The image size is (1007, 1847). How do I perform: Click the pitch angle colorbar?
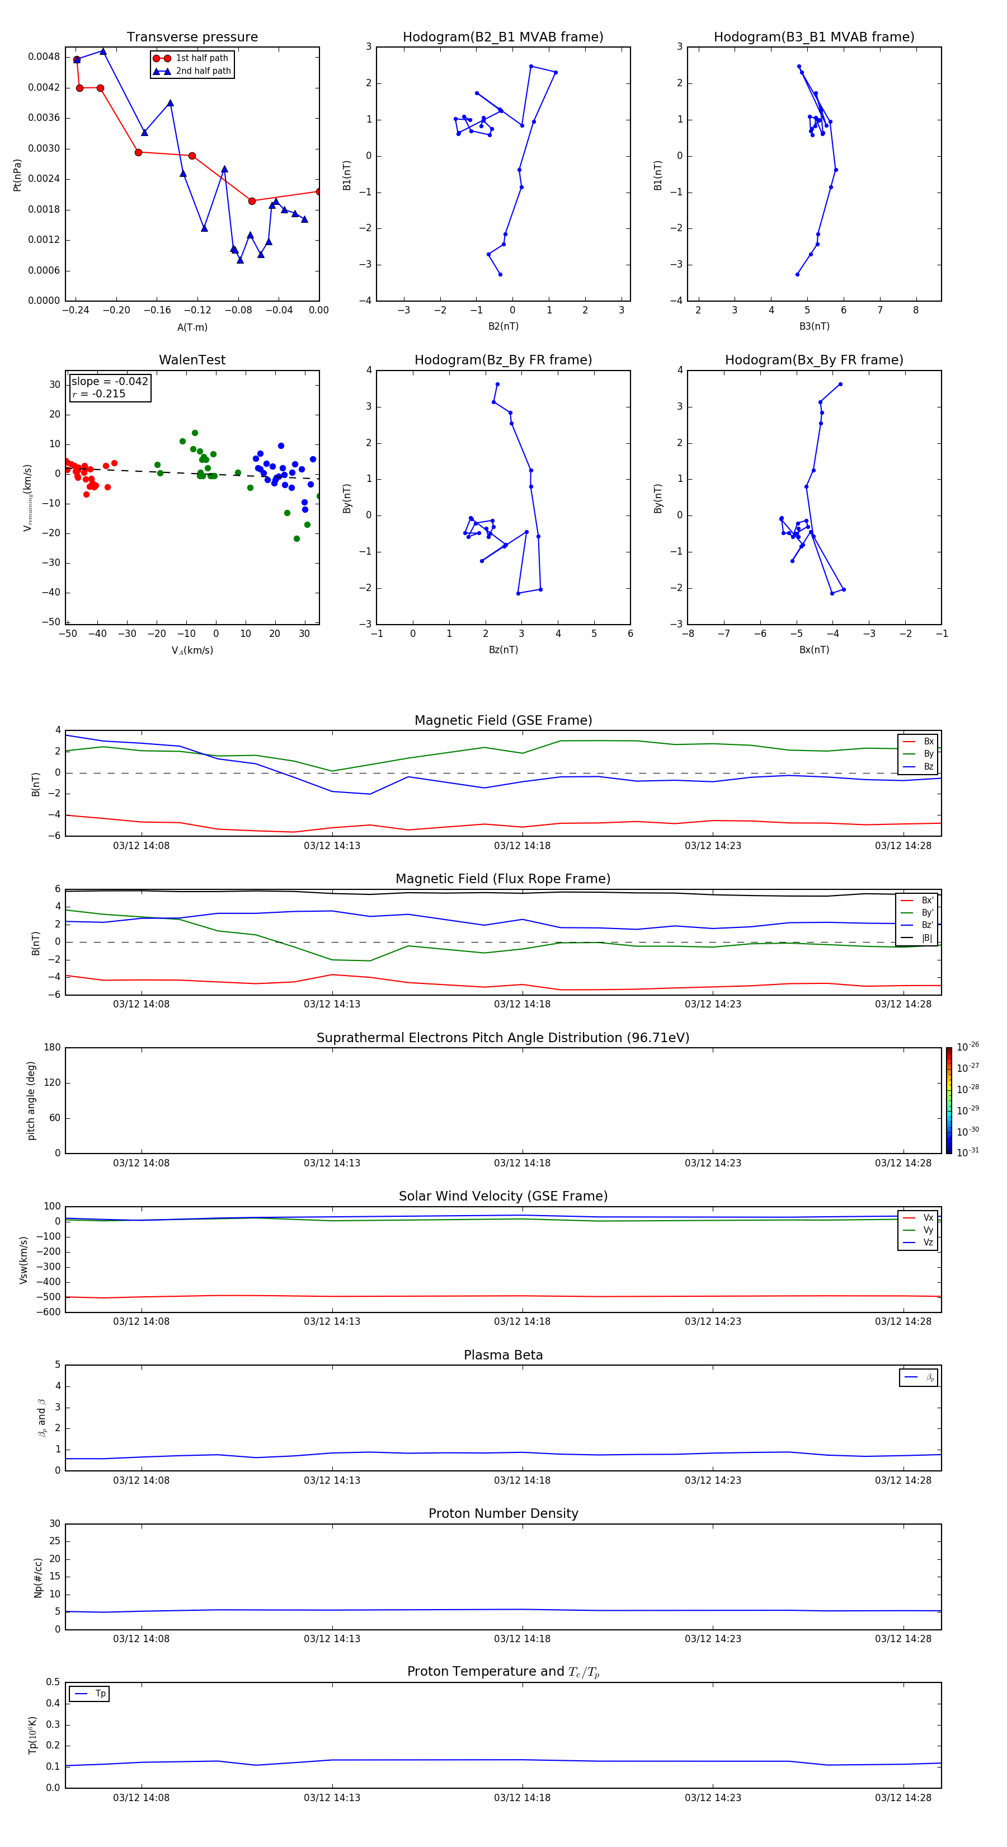click(949, 1100)
